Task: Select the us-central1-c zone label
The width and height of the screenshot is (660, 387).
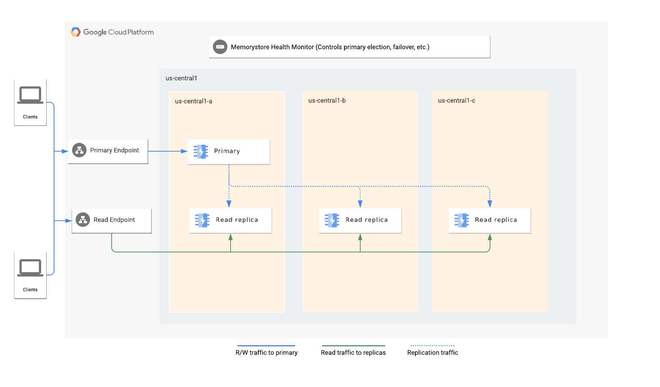Action: coord(456,101)
